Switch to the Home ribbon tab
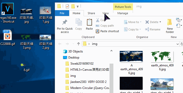This screenshot has height=93, width=183. click(77, 13)
